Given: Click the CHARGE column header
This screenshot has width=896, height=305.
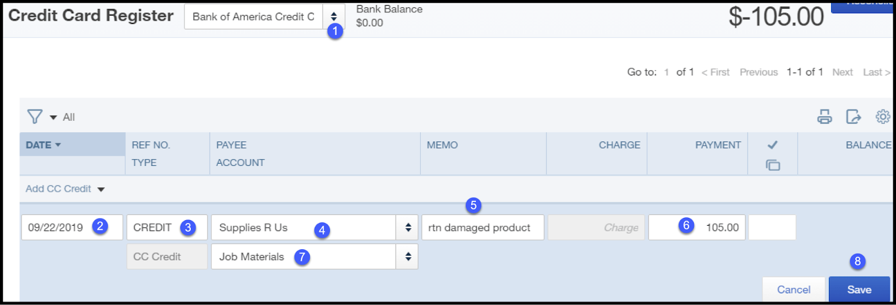Looking at the screenshot, I should point(619,145).
